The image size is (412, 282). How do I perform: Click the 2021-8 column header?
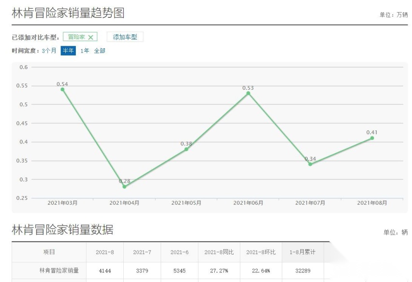(105, 252)
